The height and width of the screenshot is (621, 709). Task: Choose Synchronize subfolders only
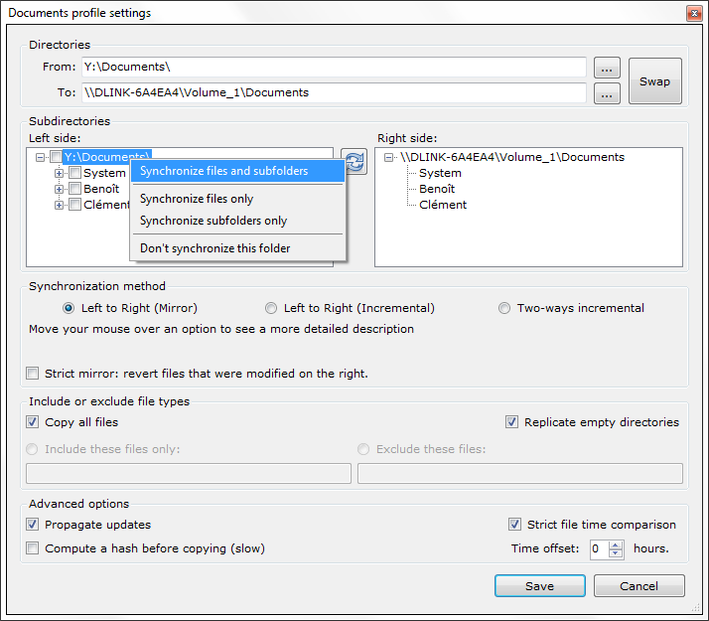[213, 221]
